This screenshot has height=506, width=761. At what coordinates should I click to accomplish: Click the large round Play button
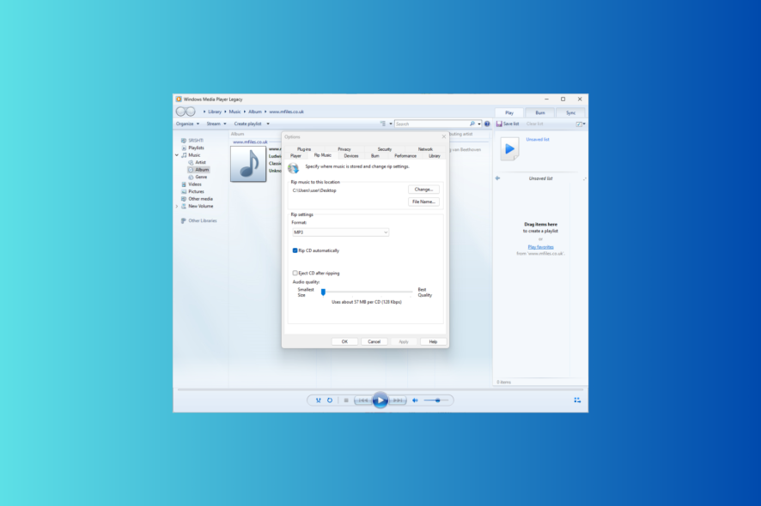pyautogui.click(x=380, y=401)
